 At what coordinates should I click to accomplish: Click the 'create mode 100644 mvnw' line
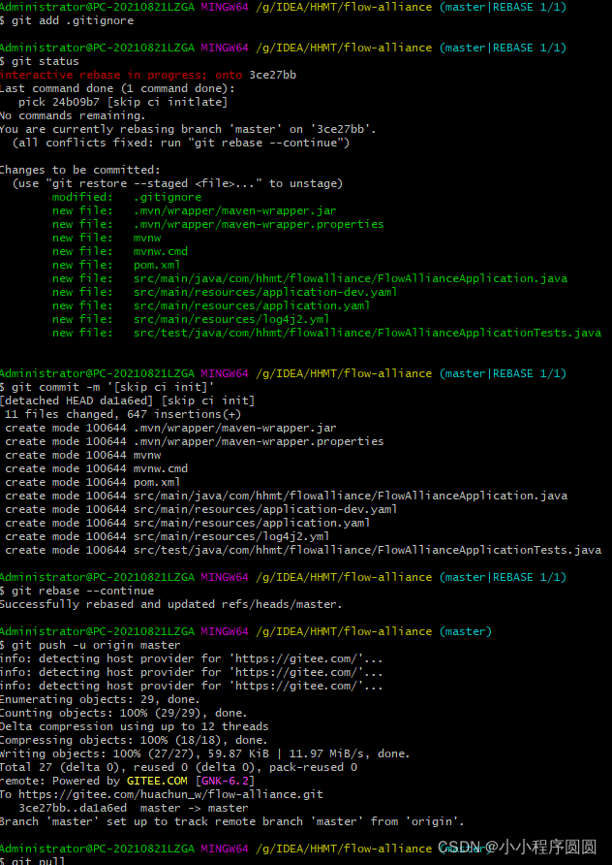pyautogui.click(x=82, y=455)
